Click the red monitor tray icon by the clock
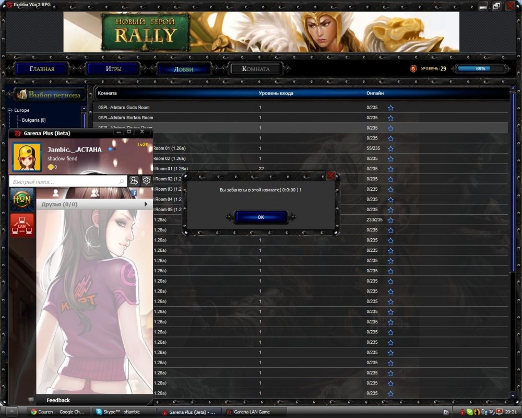The height and width of the screenshot is (418, 522). (499, 412)
